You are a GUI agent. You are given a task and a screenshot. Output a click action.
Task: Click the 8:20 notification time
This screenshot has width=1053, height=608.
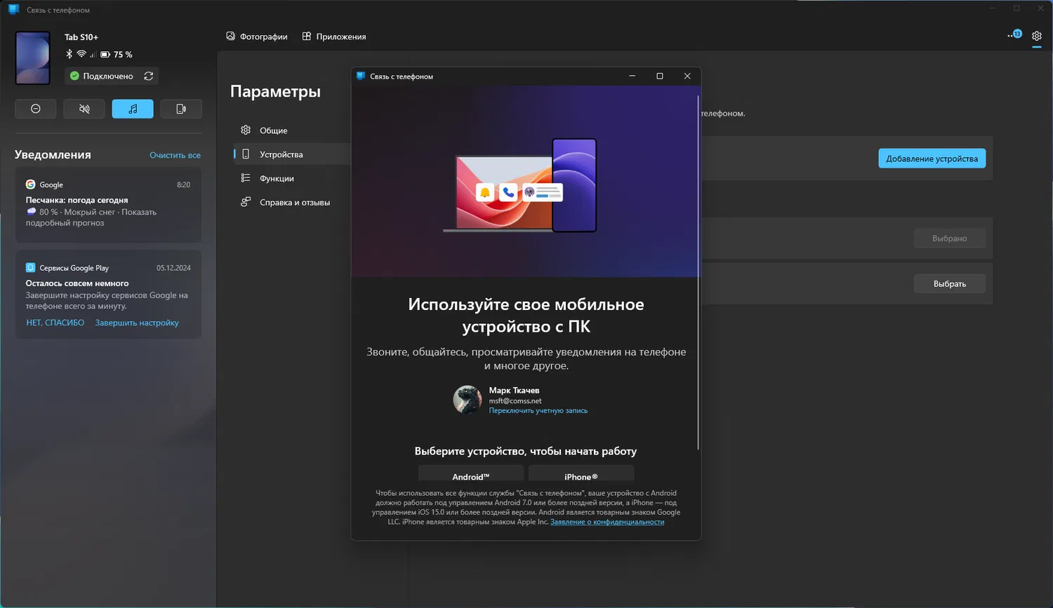click(183, 185)
